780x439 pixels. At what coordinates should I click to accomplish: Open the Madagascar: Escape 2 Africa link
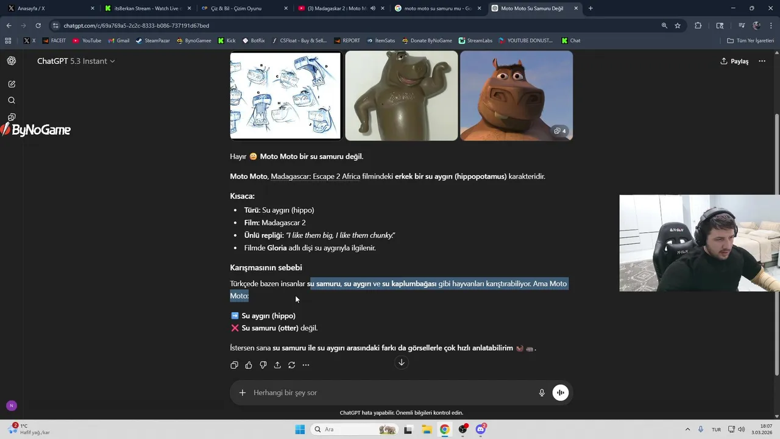click(315, 176)
